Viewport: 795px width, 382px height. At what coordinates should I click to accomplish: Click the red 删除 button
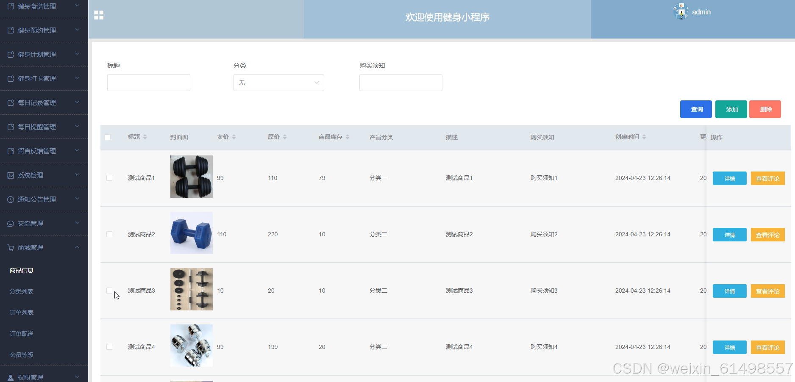765,109
